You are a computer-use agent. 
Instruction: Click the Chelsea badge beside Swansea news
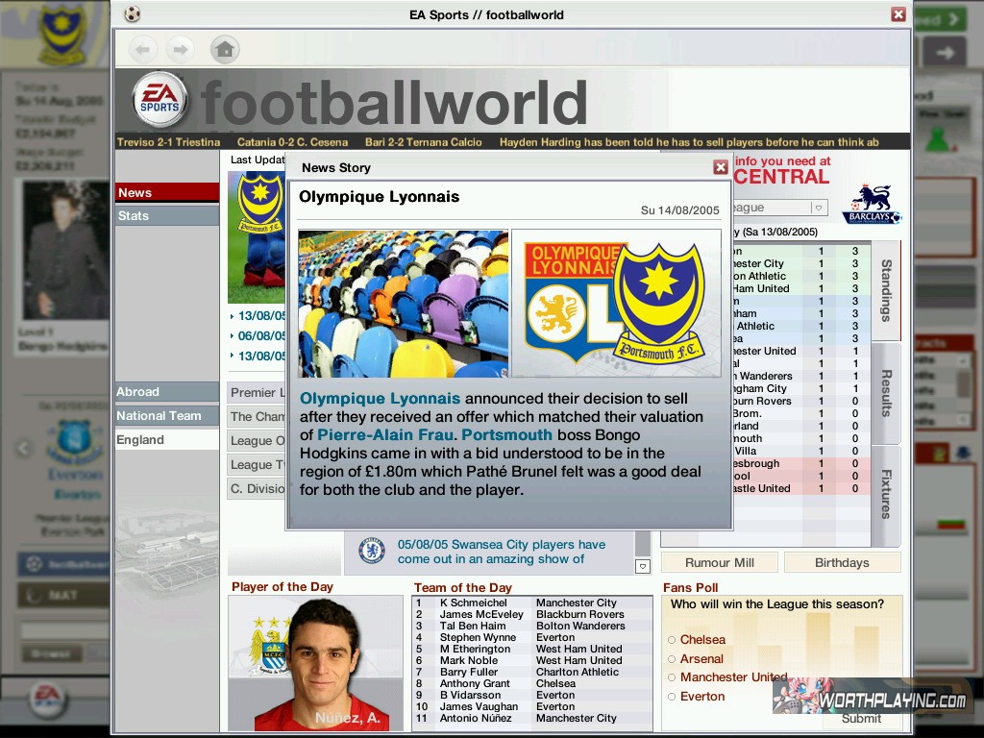[x=372, y=551]
